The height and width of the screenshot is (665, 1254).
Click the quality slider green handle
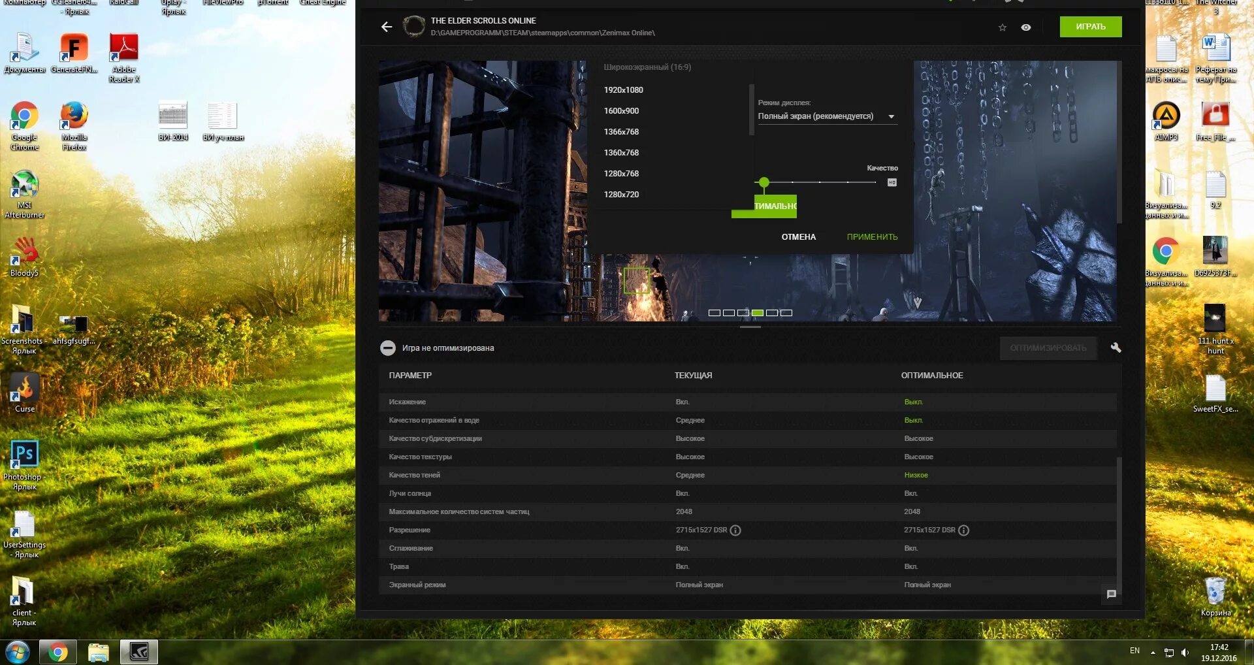point(764,182)
